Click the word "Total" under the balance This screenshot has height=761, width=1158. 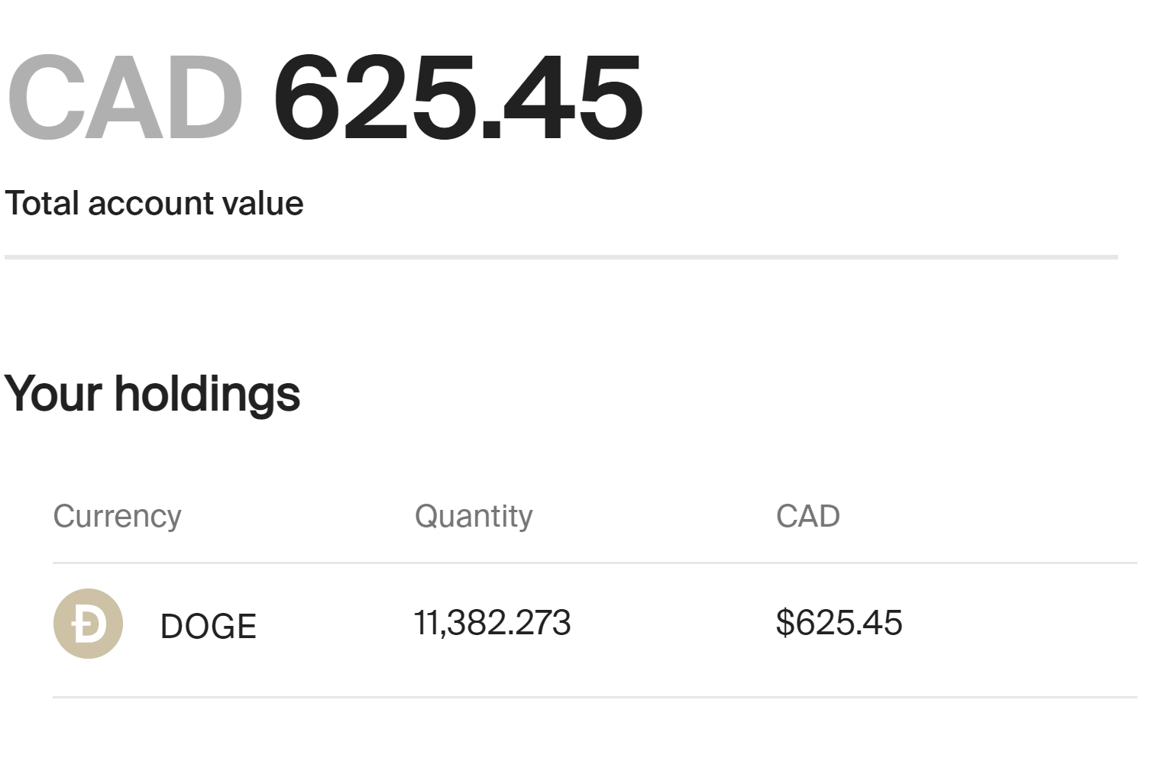pos(42,204)
